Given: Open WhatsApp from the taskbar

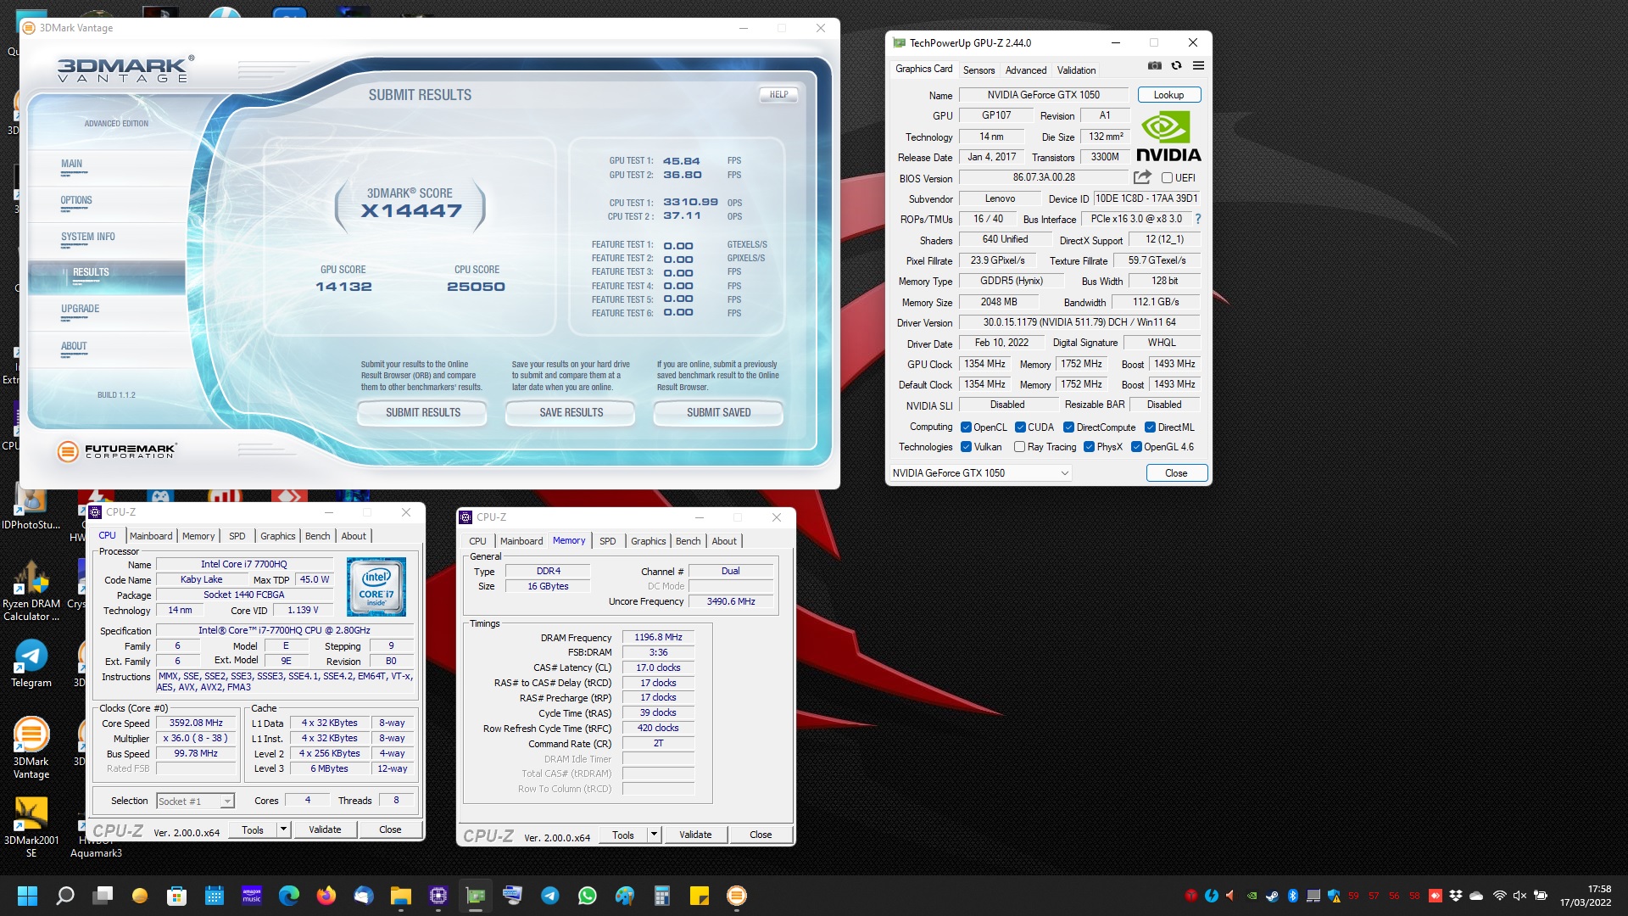Looking at the screenshot, I should pyautogui.click(x=588, y=896).
